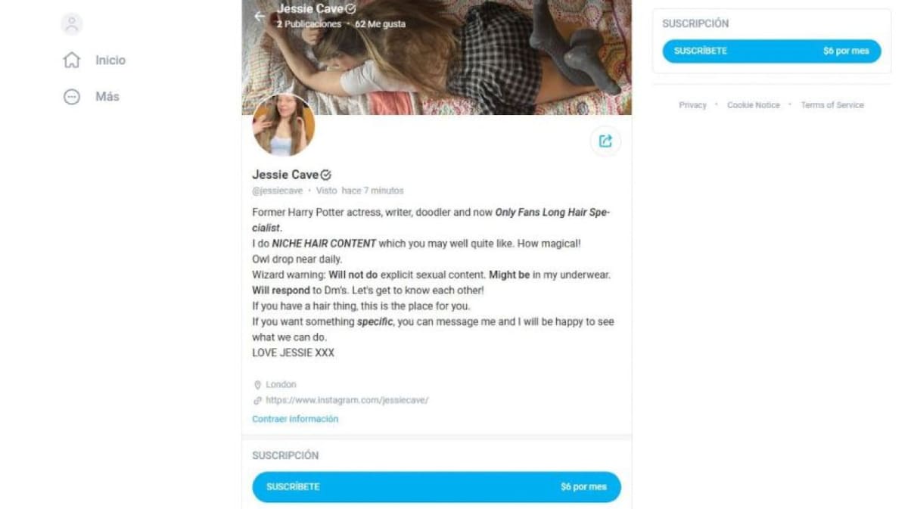Screen dimensions: 908x509
Task: Click verified badge in the cover header
Action: (350, 9)
